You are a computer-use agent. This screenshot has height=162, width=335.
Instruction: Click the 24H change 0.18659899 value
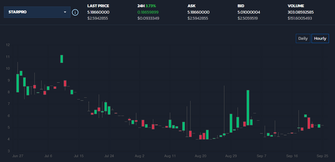click(x=148, y=12)
